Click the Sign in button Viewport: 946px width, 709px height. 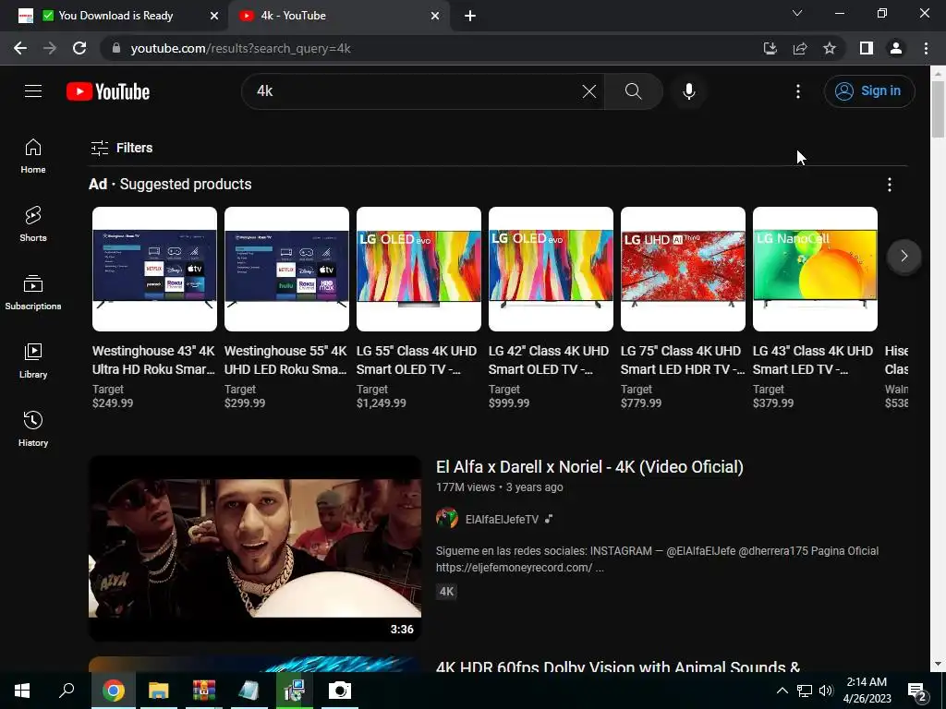(x=868, y=91)
